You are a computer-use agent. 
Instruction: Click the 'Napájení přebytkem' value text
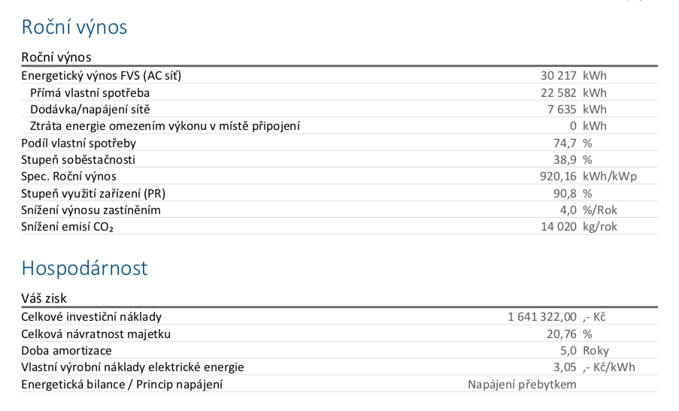click(x=522, y=384)
